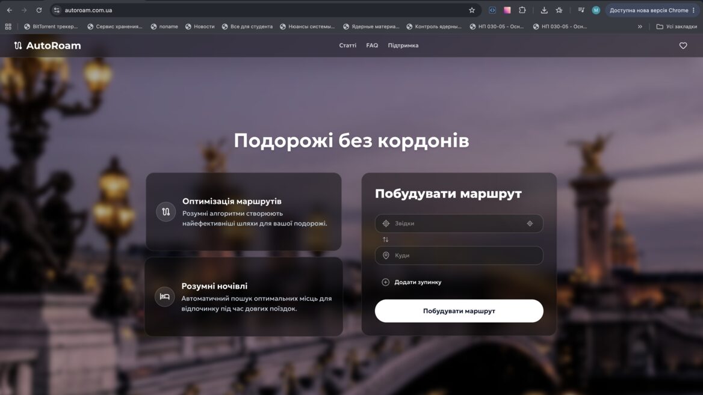
Task: Open Усі закладки folder
Action: (x=677, y=26)
